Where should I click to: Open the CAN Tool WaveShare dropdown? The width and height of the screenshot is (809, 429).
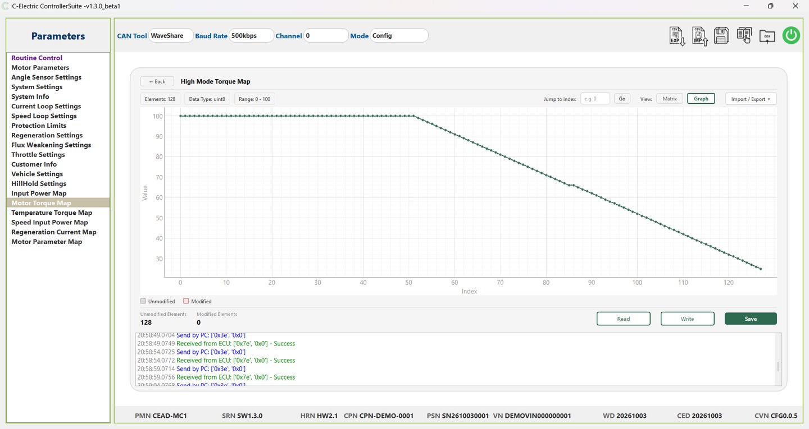[x=171, y=35]
